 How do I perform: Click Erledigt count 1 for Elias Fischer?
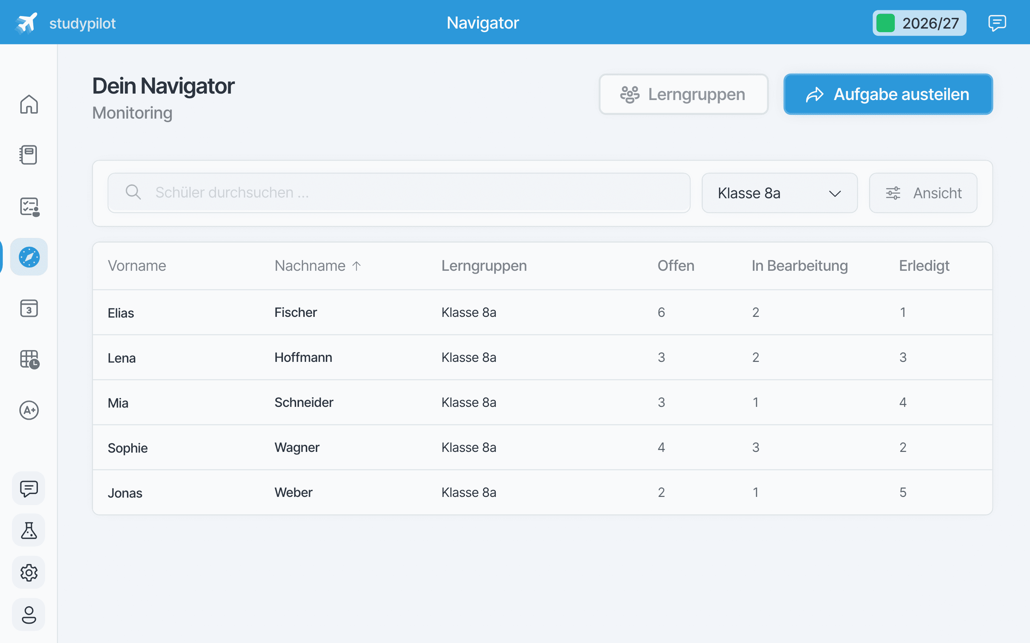pos(903,313)
